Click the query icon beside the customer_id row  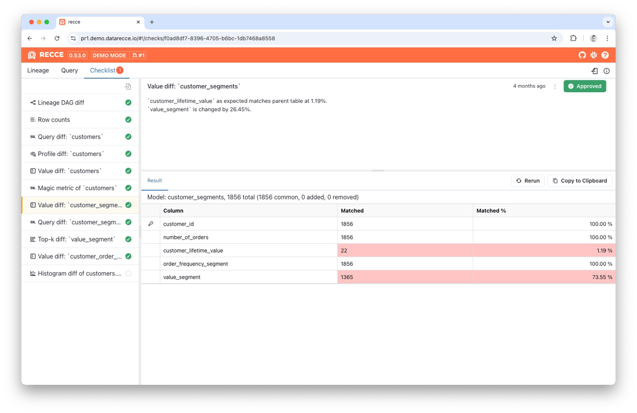click(x=150, y=223)
